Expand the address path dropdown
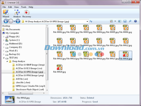141x106 pixels. point(87,22)
